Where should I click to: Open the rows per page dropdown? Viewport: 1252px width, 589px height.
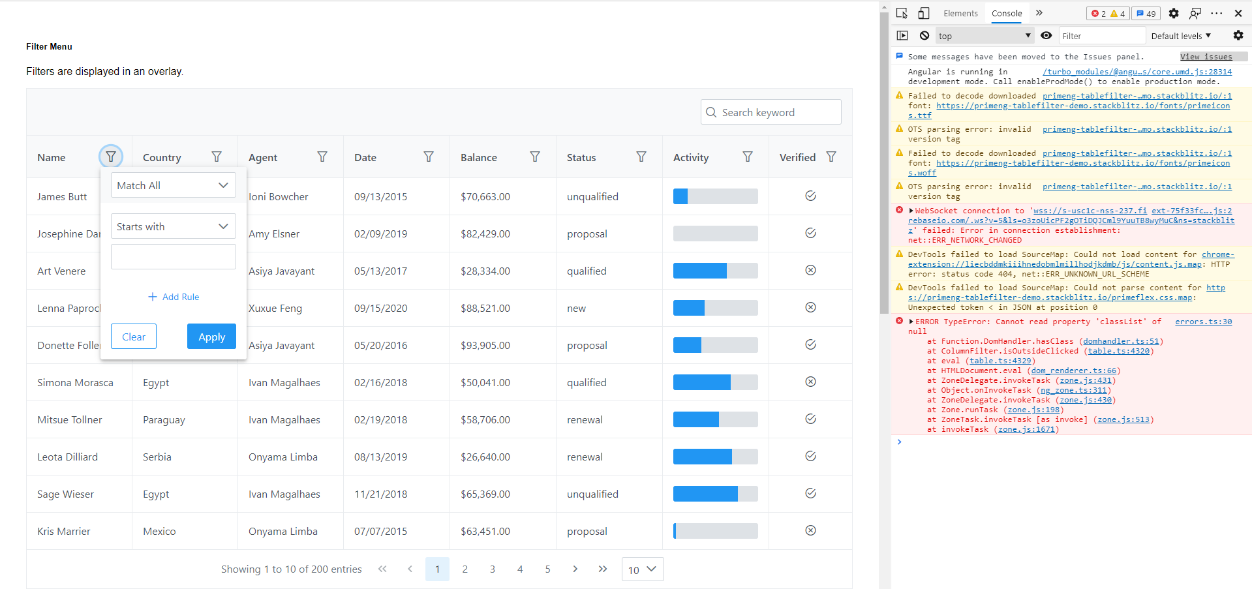coord(641,569)
